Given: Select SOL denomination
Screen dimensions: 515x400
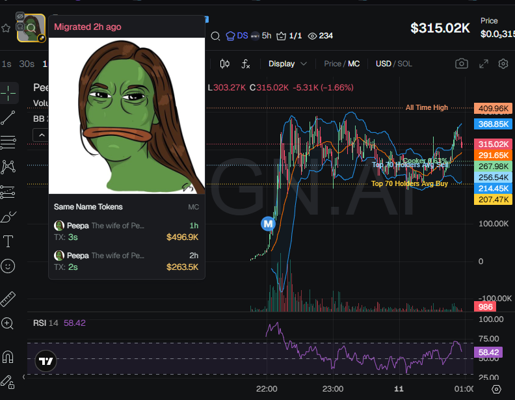Looking at the screenshot, I should coord(404,64).
